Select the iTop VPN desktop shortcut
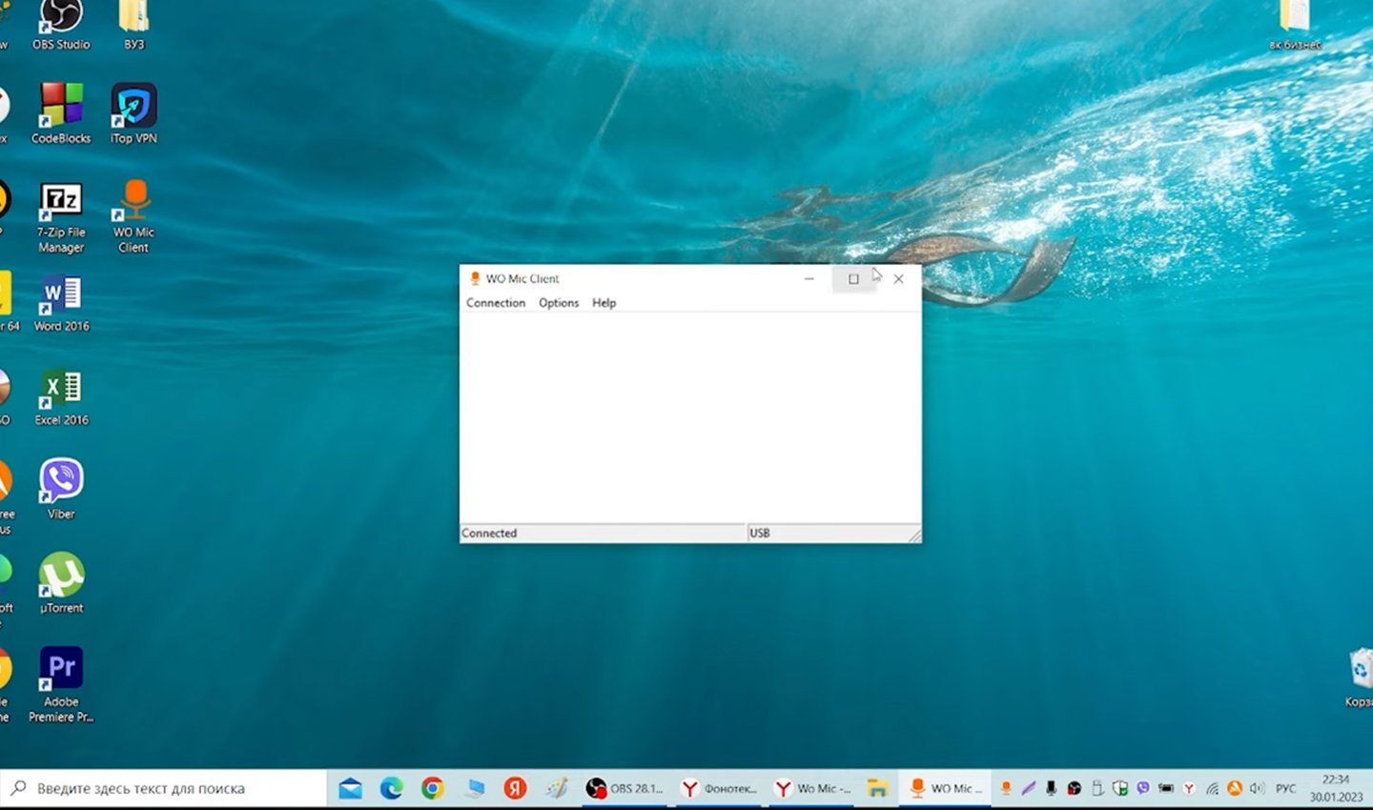Viewport: 1373px width, 810px height. [x=133, y=113]
